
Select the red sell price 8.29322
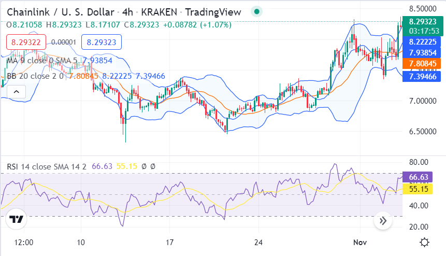26,42
